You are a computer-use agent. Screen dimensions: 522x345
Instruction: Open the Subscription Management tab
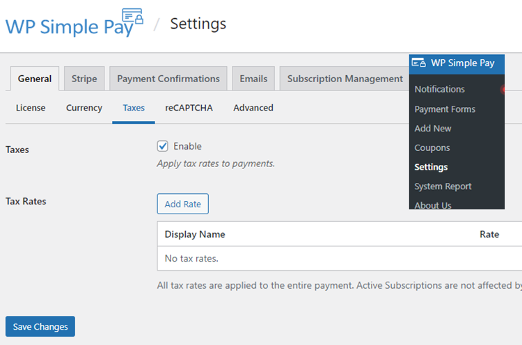(345, 79)
